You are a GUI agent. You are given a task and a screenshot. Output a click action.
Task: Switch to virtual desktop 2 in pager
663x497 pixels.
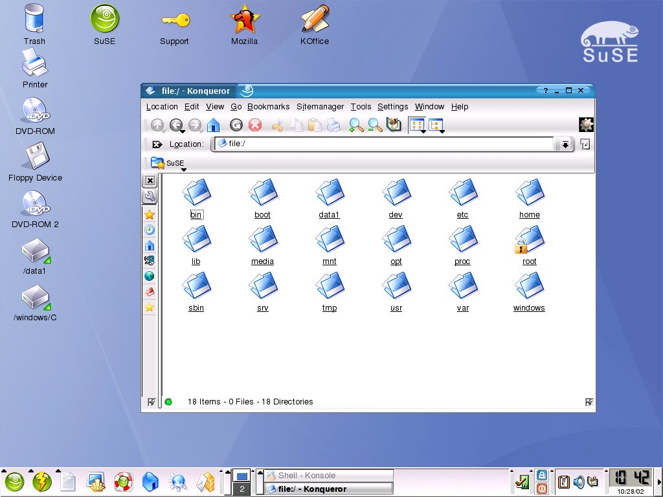point(242,489)
